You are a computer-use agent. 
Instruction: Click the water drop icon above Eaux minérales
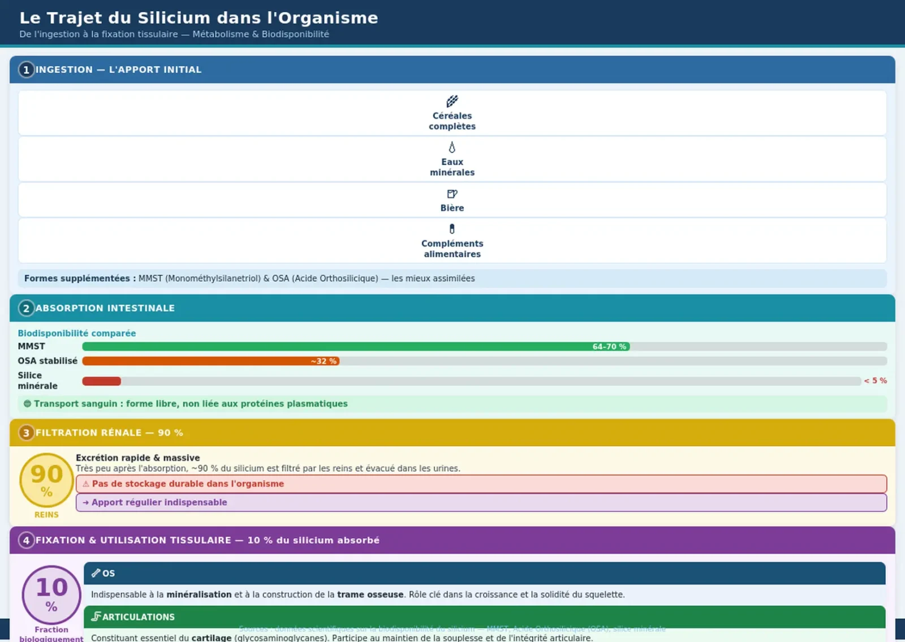pyautogui.click(x=452, y=147)
